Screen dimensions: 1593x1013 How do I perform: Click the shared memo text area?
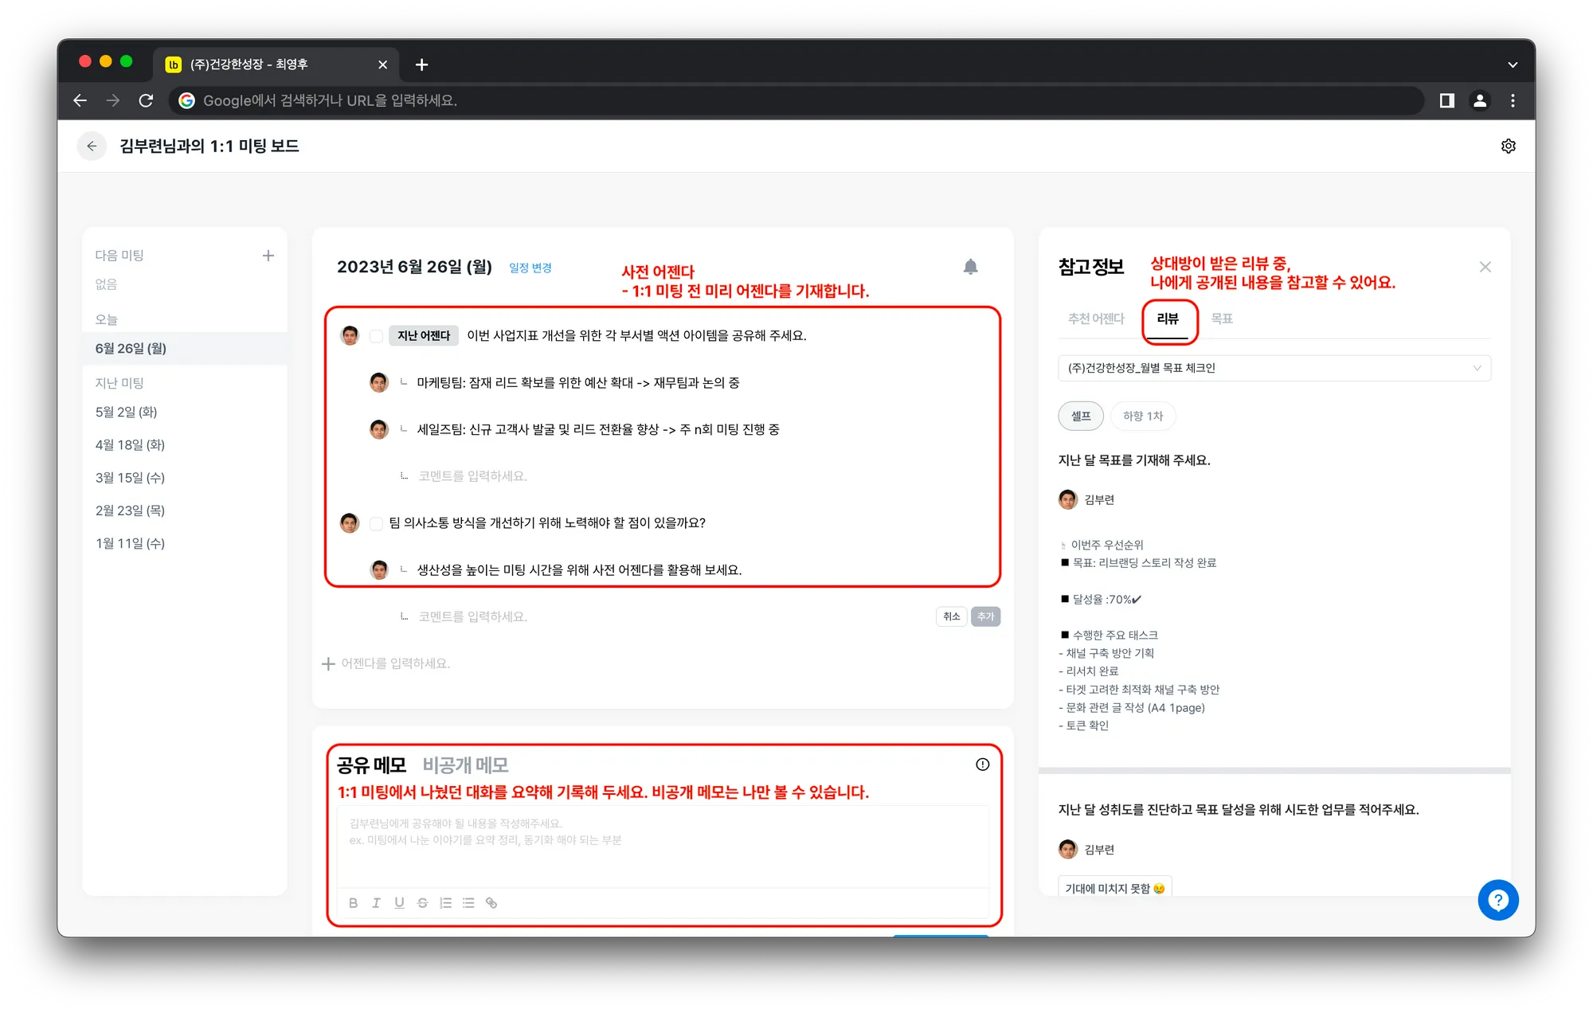pyautogui.click(x=663, y=846)
